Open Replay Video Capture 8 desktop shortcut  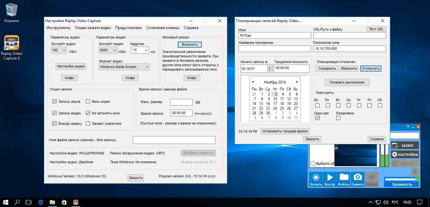click(x=12, y=48)
